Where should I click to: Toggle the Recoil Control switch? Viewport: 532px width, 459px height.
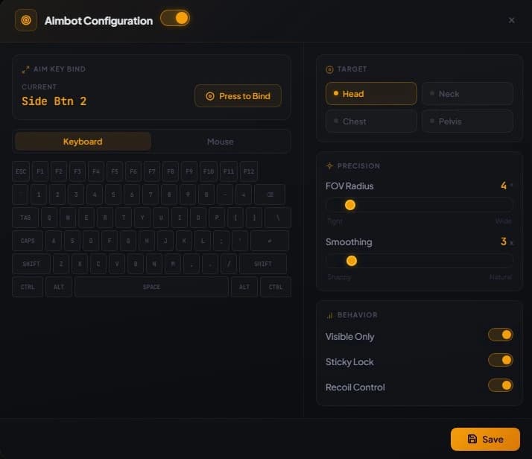tap(501, 386)
